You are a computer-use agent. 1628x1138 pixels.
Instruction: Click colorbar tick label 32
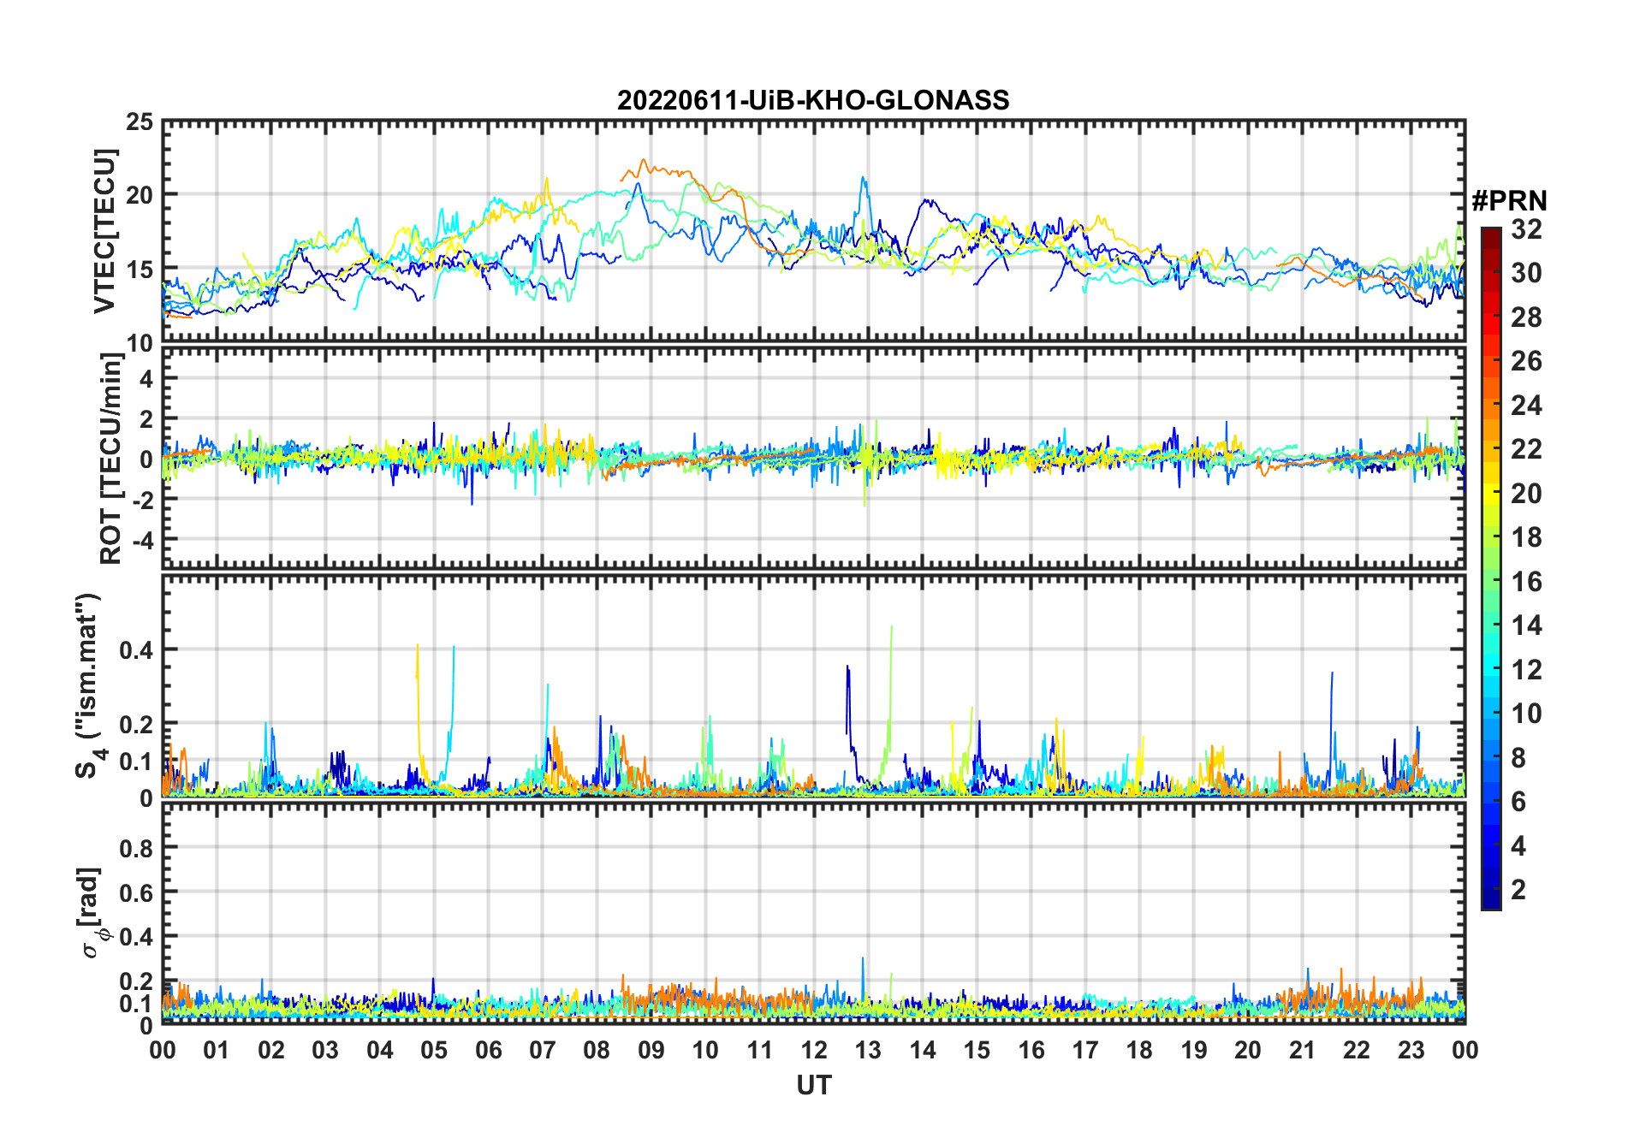point(1526,228)
